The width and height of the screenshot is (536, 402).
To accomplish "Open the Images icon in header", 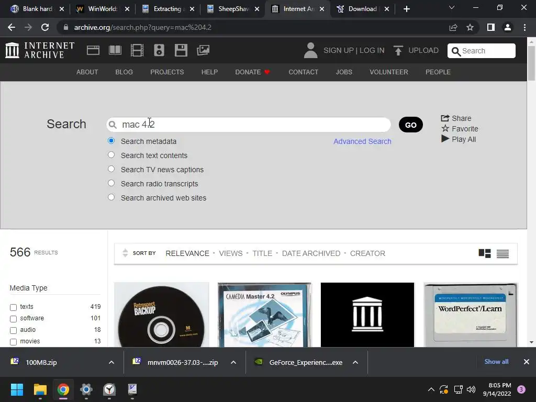I will point(203,50).
